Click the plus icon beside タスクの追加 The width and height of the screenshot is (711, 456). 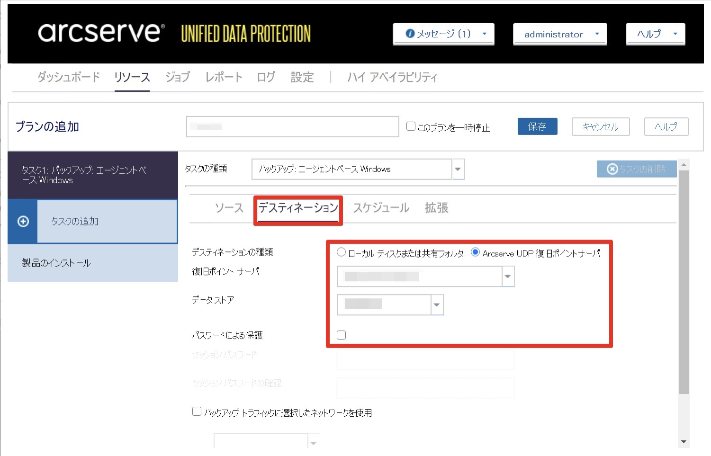click(23, 222)
